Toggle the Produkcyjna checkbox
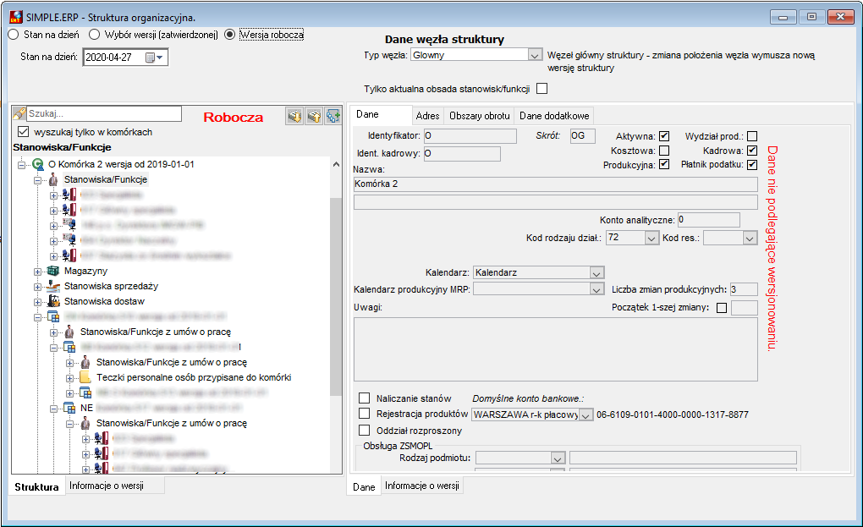 (x=664, y=164)
